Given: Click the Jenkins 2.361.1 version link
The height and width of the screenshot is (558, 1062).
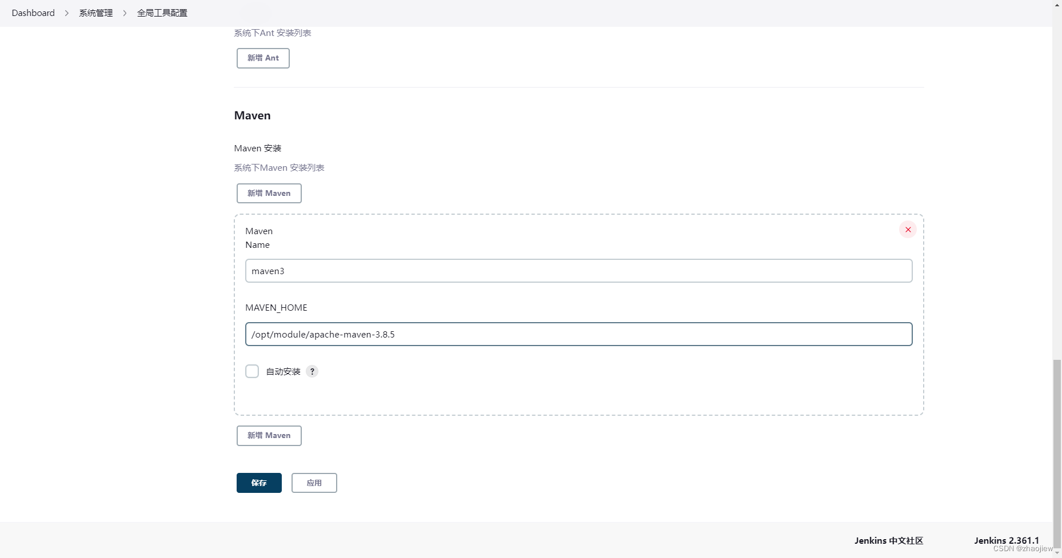Looking at the screenshot, I should click(1007, 540).
